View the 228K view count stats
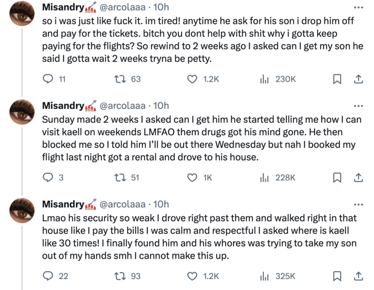Viewport: 374px width, 290px height. click(278, 177)
